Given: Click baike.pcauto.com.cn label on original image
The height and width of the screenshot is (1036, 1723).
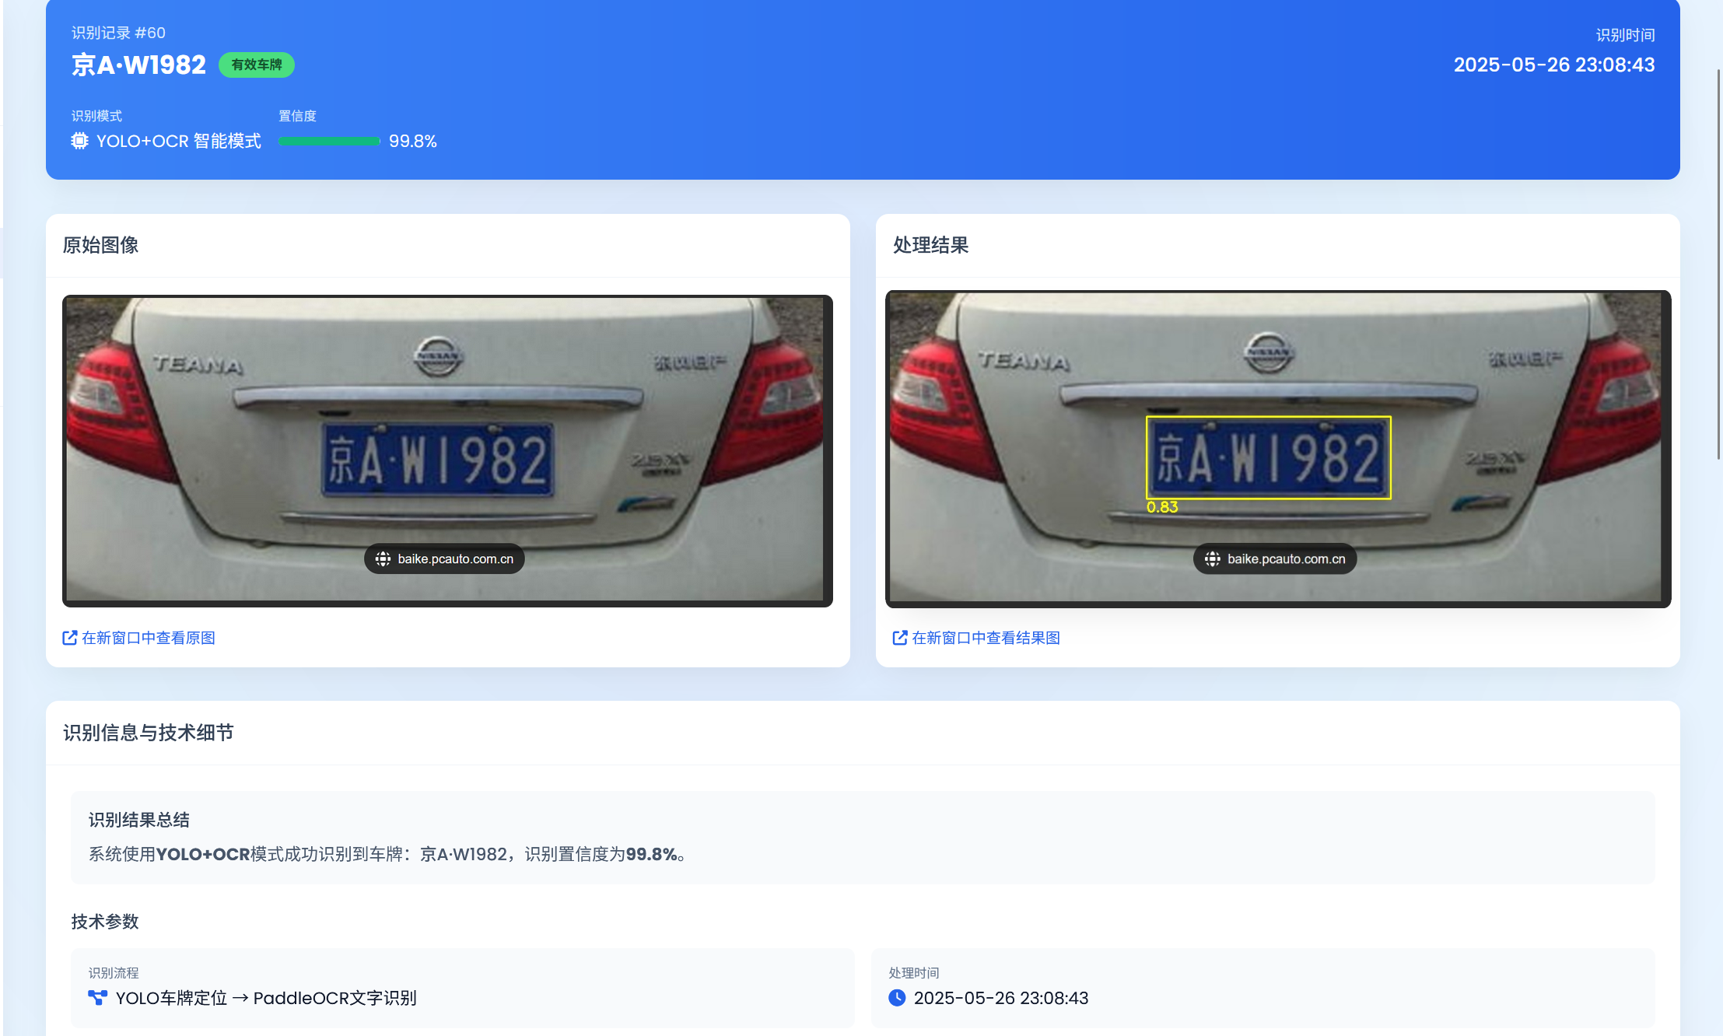Looking at the screenshot, I should tap(455, 558).
